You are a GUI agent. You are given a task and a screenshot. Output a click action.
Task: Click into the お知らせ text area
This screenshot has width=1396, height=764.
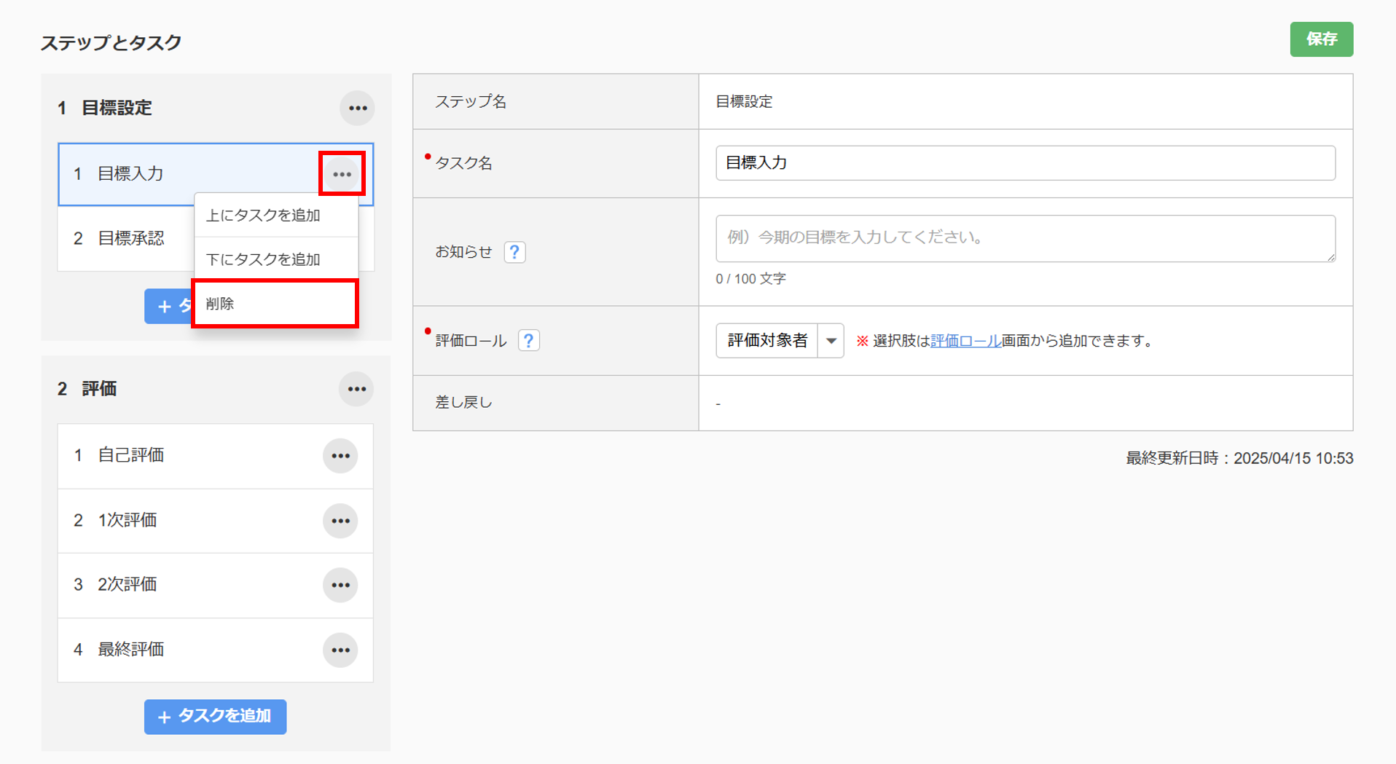point(1024,238)
